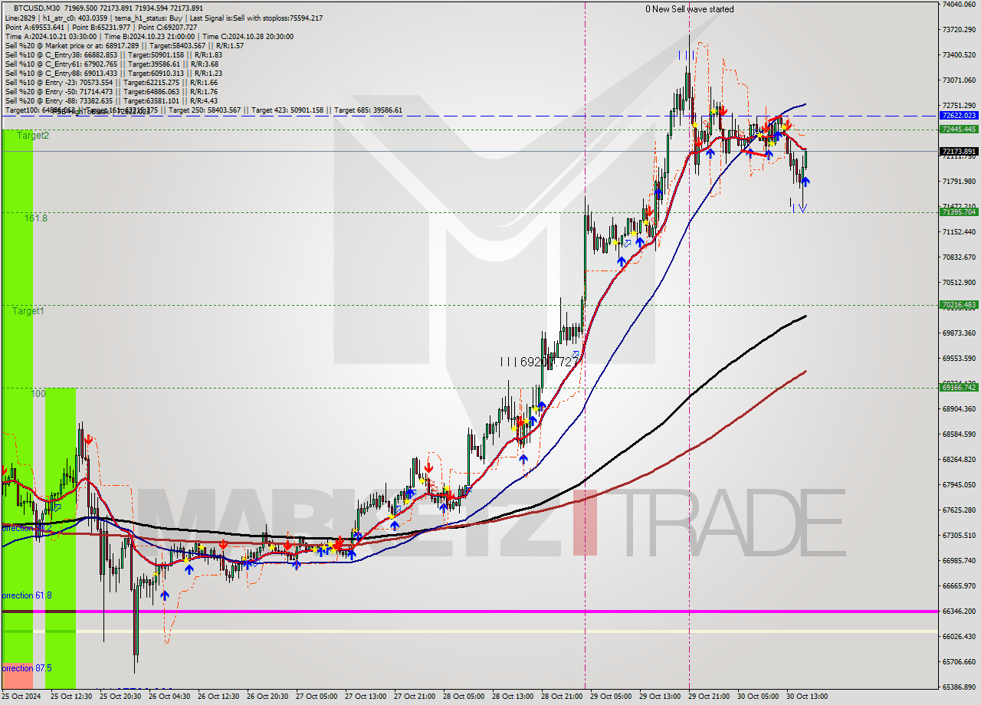Screen dimensions: 981x705
Task: Select the 71791.290 price axis label
Action: click(x=959, y=182)
